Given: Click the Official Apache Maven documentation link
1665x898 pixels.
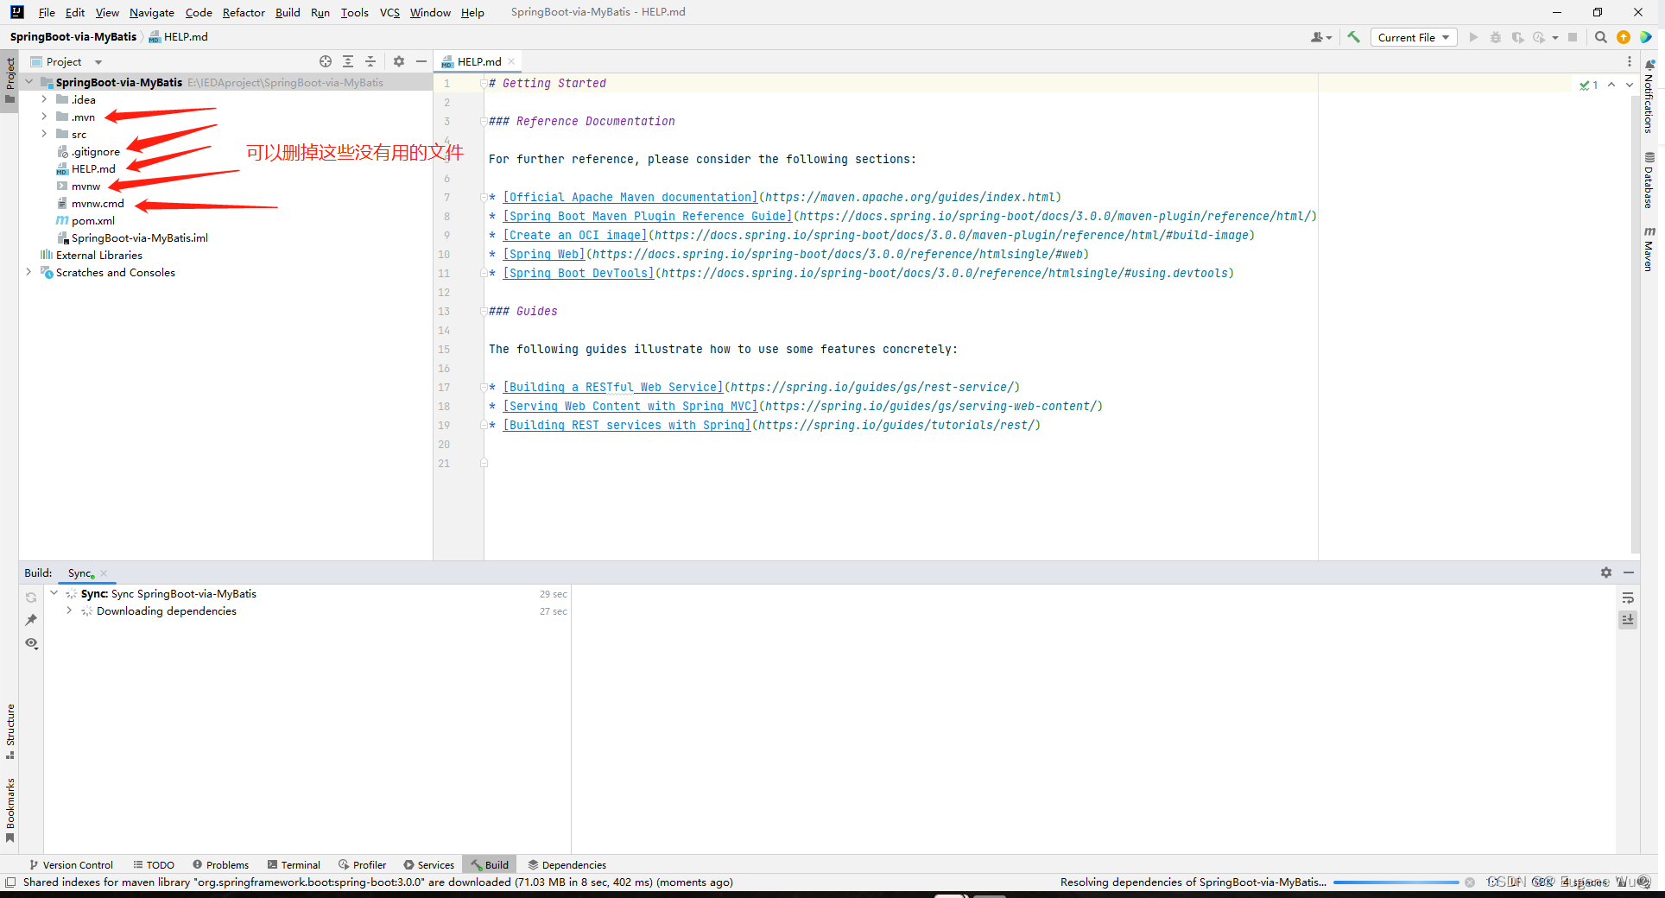Looking at the screenshot, I should [630, 197].
